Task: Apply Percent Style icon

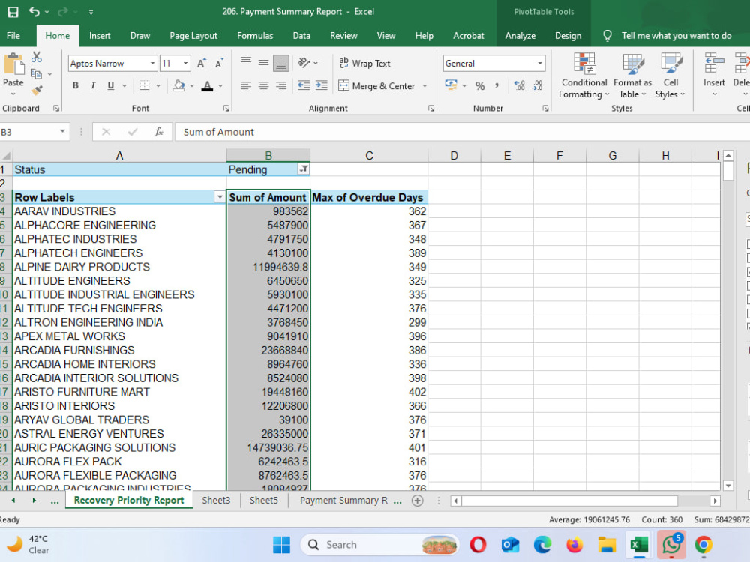Action: [x=480, y=85]
